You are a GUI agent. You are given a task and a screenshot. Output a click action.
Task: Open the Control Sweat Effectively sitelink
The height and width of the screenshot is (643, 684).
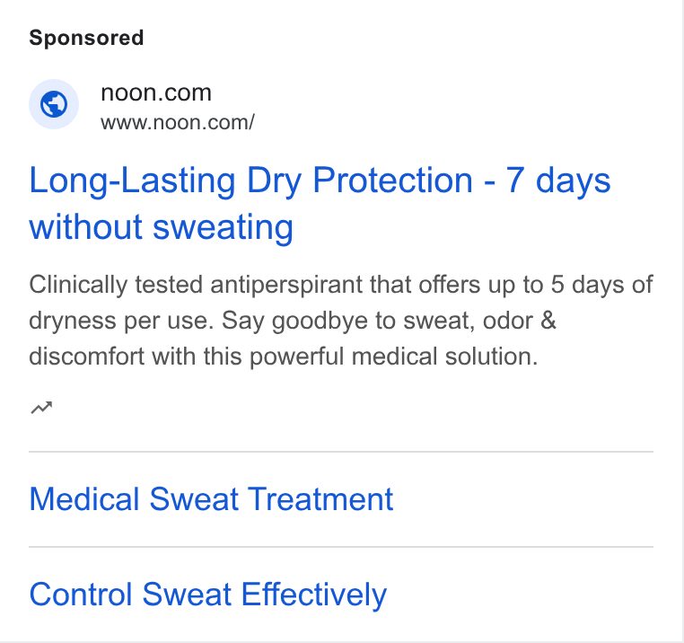click(207, 595)
